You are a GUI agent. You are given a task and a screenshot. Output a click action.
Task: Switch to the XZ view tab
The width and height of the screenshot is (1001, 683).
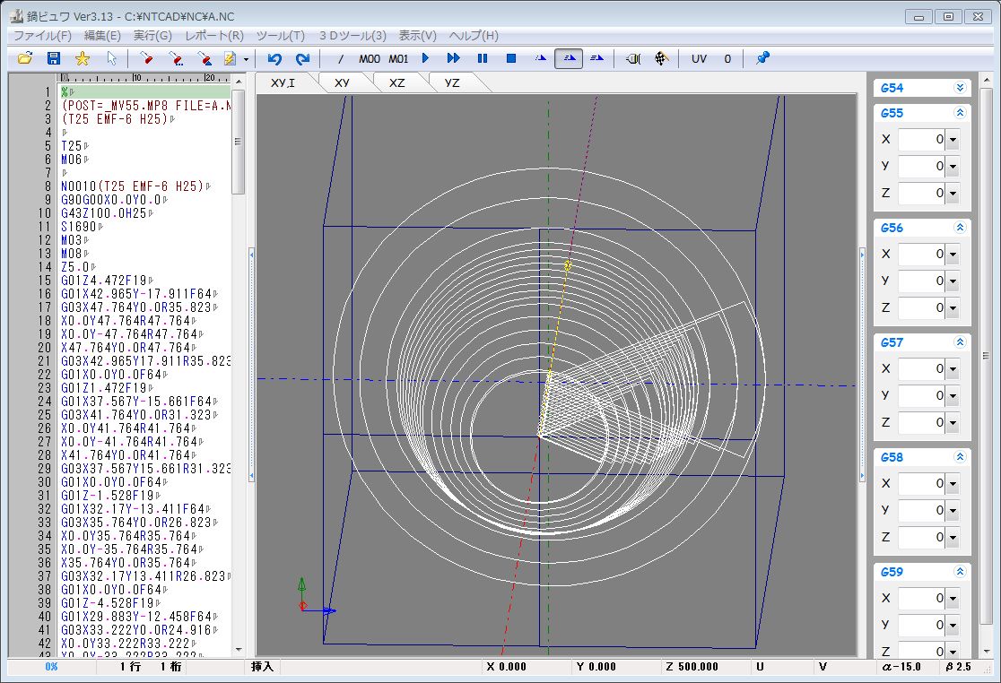coord(397,82)
